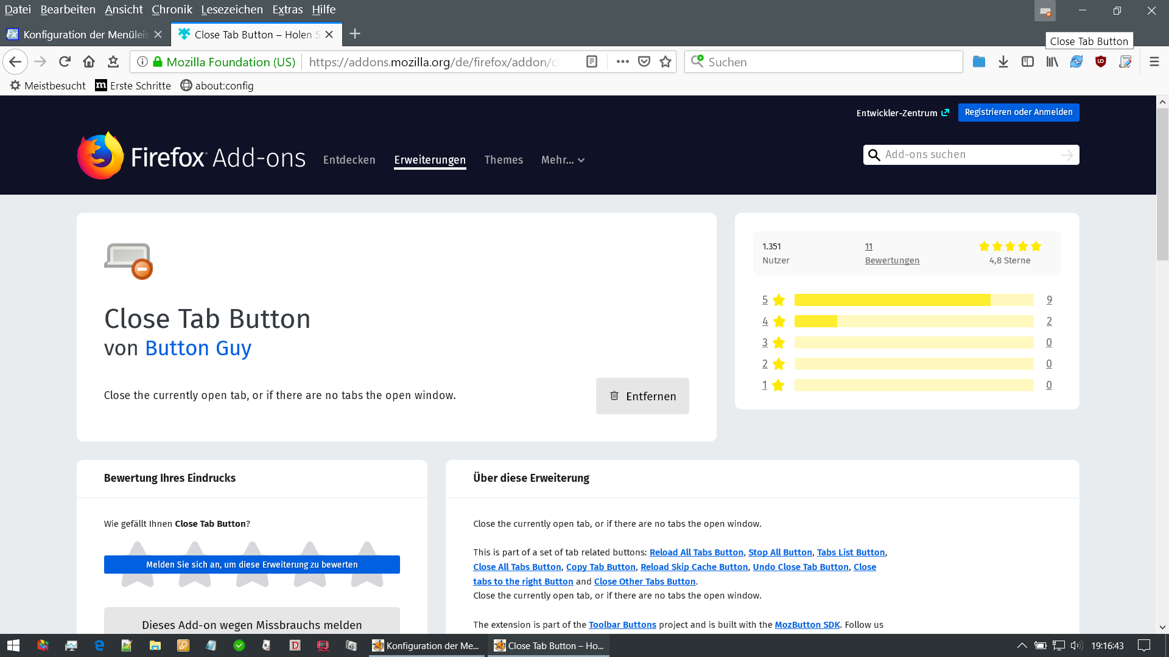Open the Button Guy author link

pos(198,348)
